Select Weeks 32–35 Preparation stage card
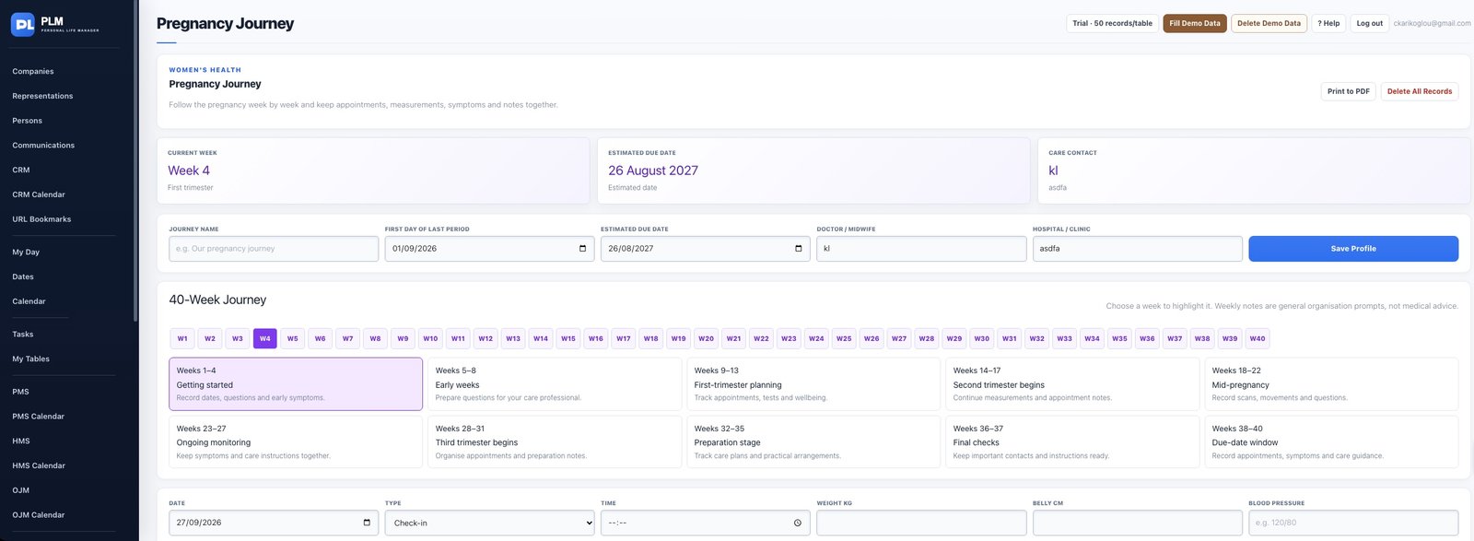The width and height of the screenshot is (1474, 541). [813, 441]
